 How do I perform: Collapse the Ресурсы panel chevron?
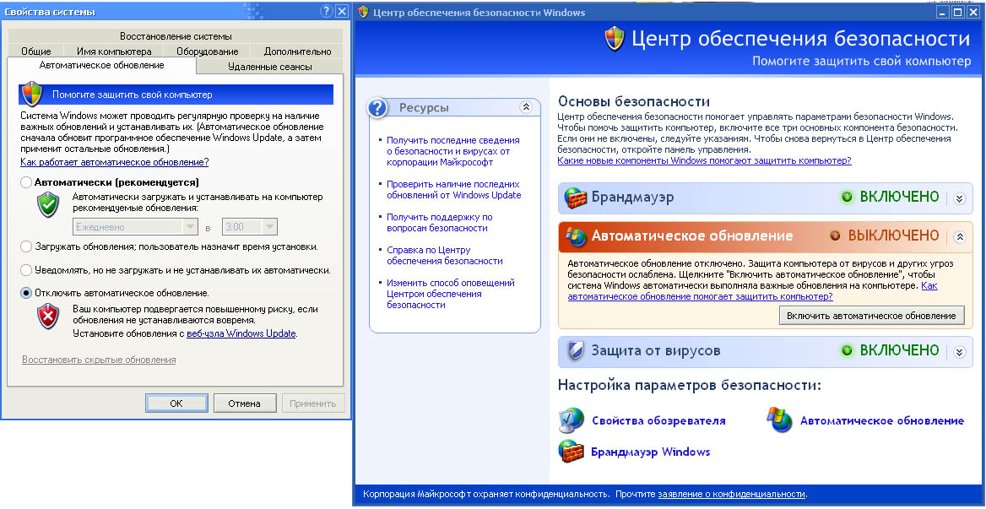(526, 107)
